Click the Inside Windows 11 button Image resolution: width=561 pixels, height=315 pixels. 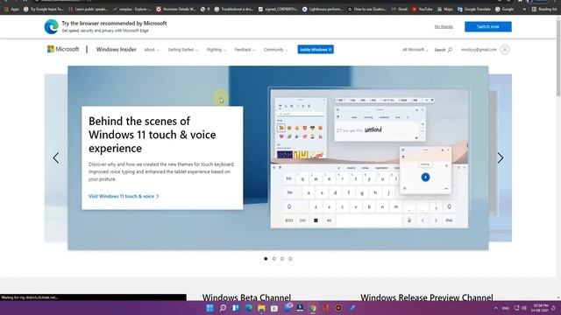[316, 50]
